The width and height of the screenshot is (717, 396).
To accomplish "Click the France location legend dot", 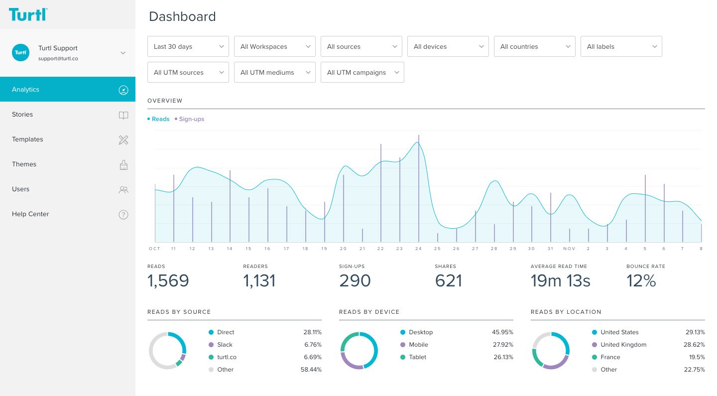I will click(595, 357).
